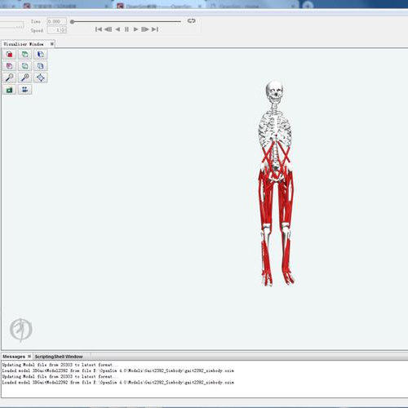This screenshot has width=408, height=408.
Task: Click the last 'Loaded model 3DGaitModel2392' message line
Action: pos(118,383)
